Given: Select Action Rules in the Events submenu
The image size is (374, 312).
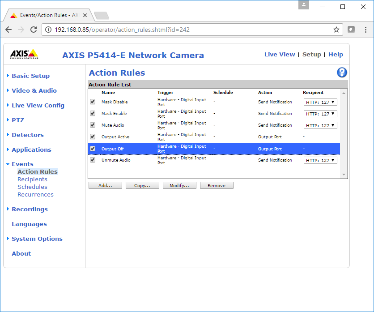Looking at the screenshot, I should pos(38,171).
